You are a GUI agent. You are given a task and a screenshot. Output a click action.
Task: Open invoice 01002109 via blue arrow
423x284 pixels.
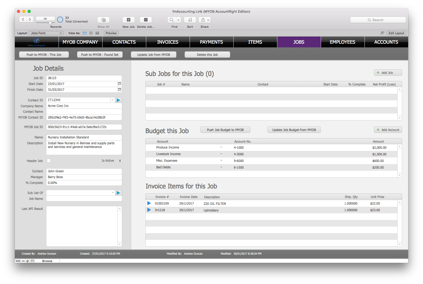[149, 203]
